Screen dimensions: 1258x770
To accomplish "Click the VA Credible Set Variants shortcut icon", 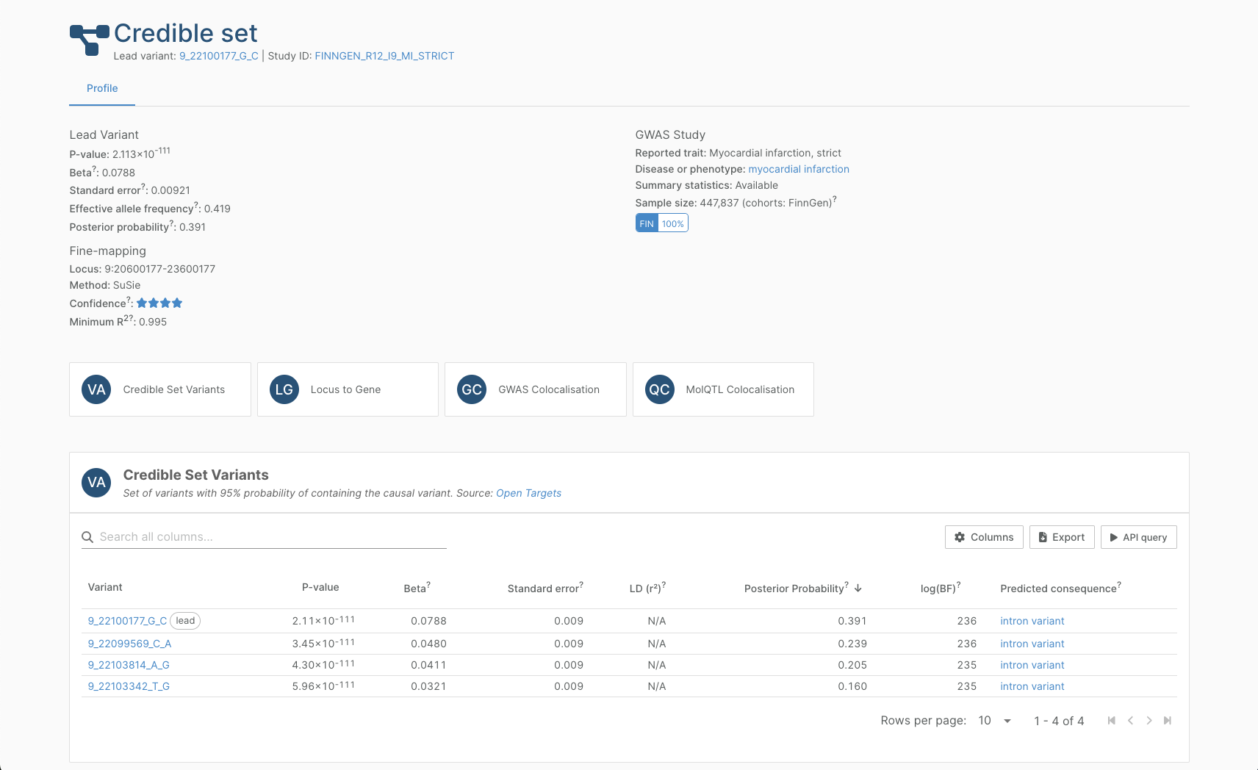I will [96, 389].
